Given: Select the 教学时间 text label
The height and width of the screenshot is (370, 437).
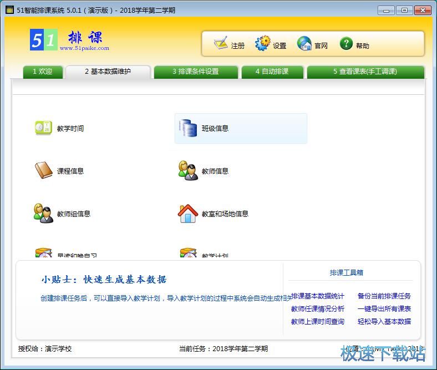Looking at the screenshot, I should [x=70, y=129].
